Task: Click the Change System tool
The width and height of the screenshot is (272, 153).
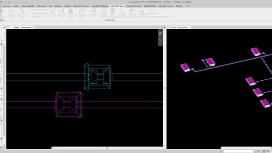Action: 104,13
